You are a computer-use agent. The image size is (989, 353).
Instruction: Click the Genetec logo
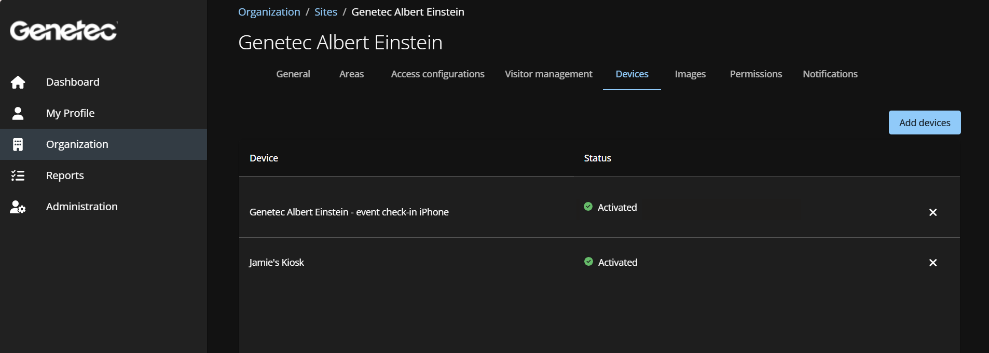63,31
